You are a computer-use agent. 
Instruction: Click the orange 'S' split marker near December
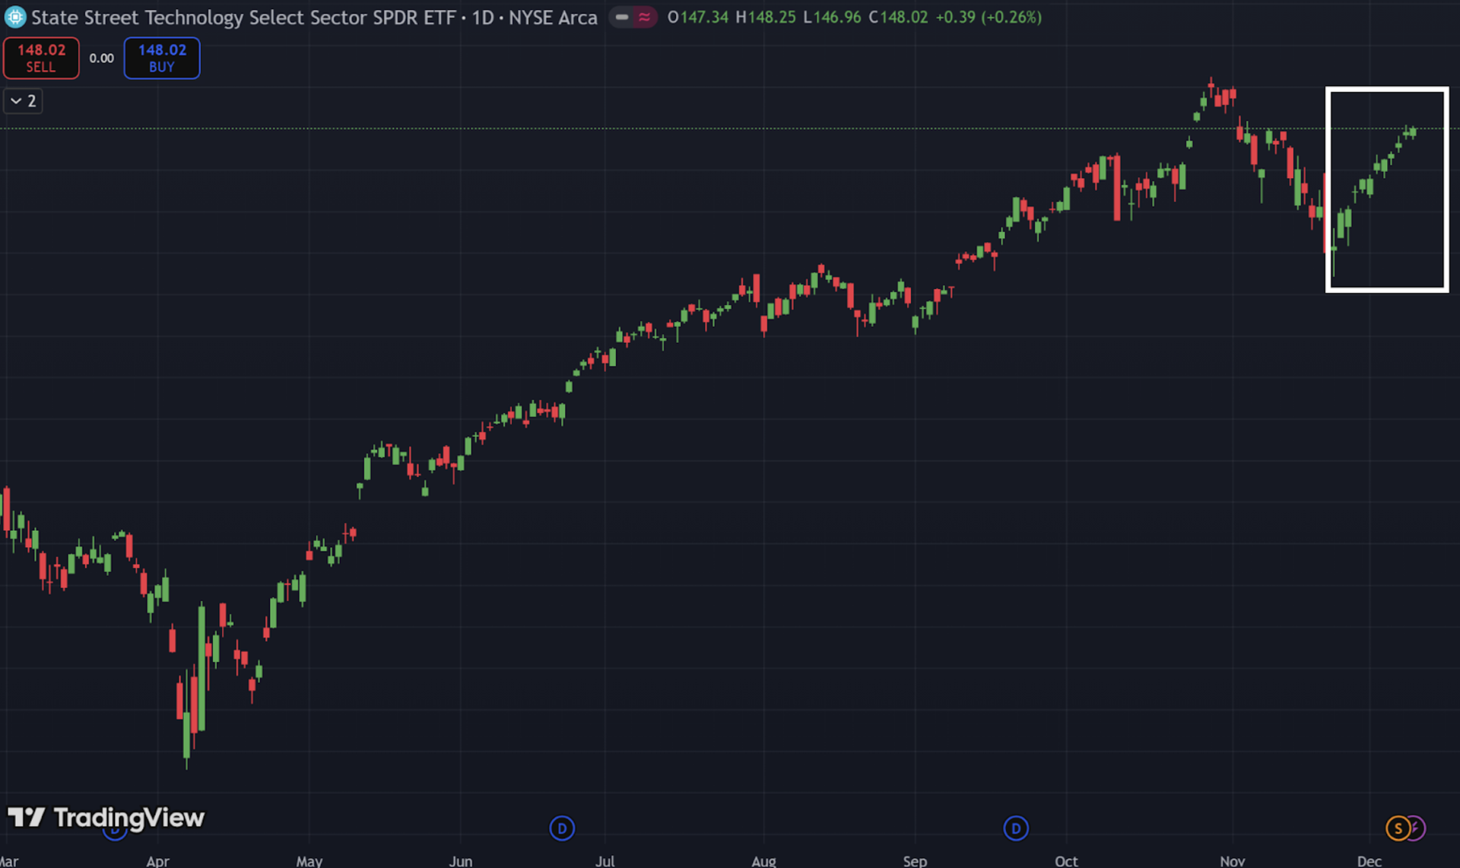[x=1398, y=828]
